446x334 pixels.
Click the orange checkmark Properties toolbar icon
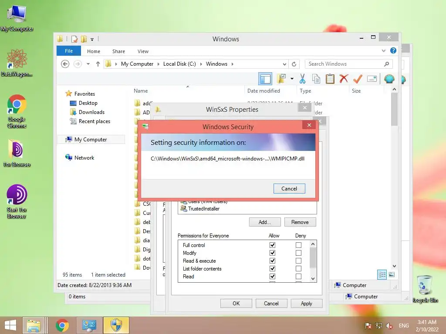[358, 79]
